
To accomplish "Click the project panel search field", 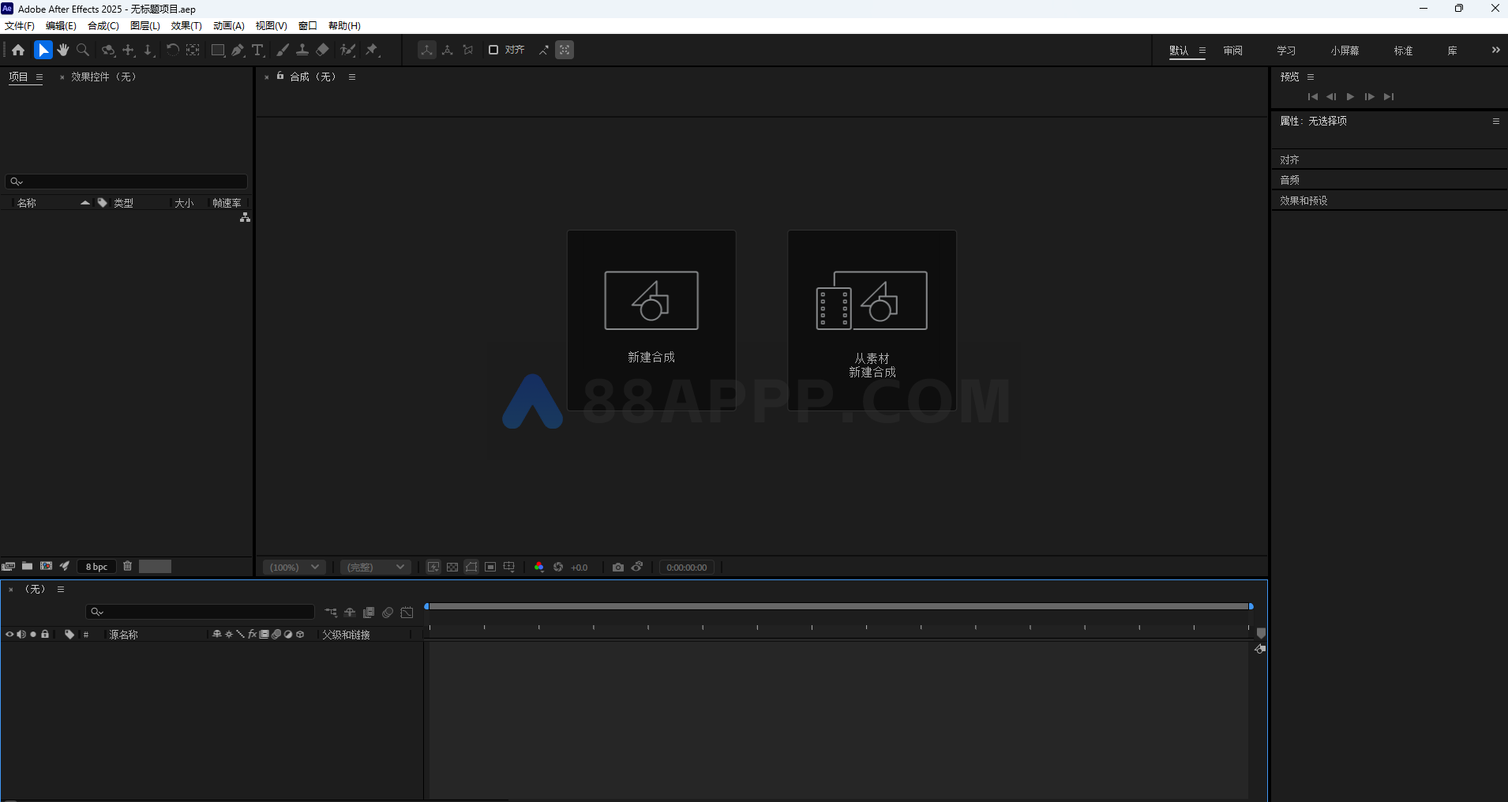I will point(126,182).
